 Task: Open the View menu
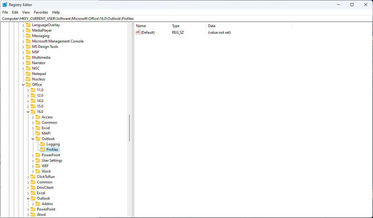pos(26,12)
